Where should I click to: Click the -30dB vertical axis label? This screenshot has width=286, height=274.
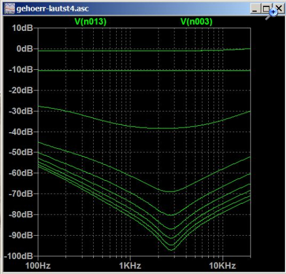tap(21, 111)
